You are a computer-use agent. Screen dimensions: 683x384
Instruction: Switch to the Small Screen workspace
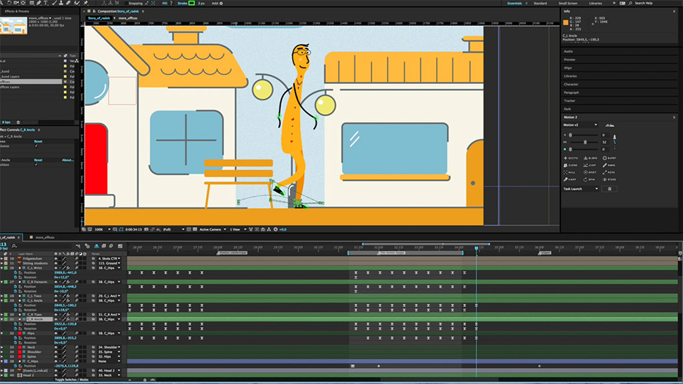click(568, 3)
